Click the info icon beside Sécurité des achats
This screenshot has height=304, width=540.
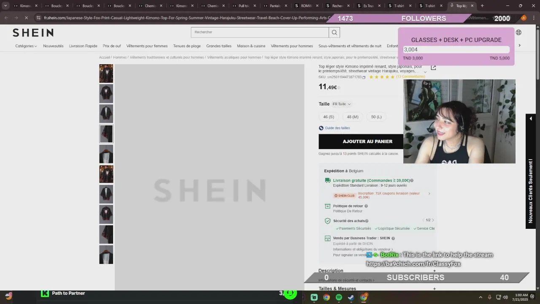coord(367,221)
